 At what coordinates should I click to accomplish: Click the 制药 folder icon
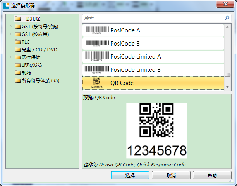point(17,73)
